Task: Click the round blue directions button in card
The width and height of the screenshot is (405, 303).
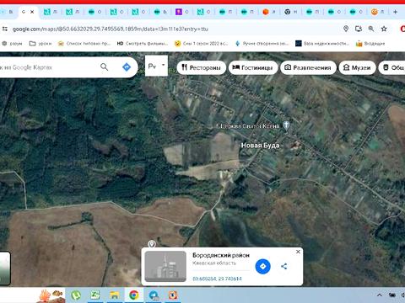Action: coord(262,266)
